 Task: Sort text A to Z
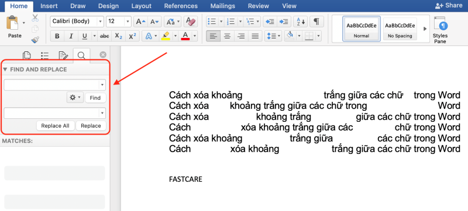coord(300,22)
